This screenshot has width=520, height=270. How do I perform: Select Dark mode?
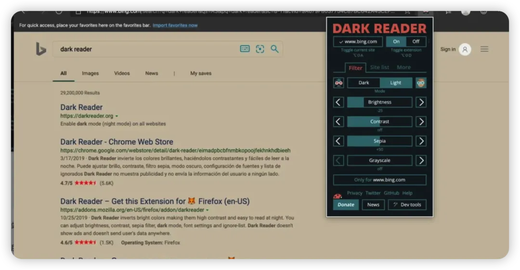tap(364, 83)
